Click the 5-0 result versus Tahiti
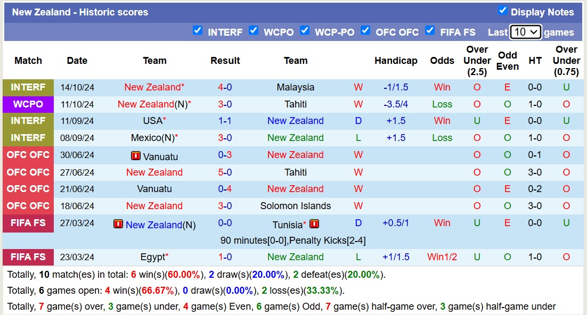The image size is (587, 315). tap(225, 172)
